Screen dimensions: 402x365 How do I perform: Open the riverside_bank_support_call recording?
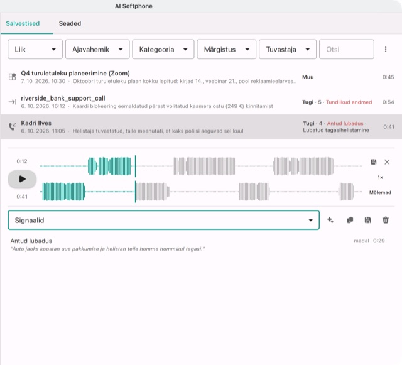point(201,102)
